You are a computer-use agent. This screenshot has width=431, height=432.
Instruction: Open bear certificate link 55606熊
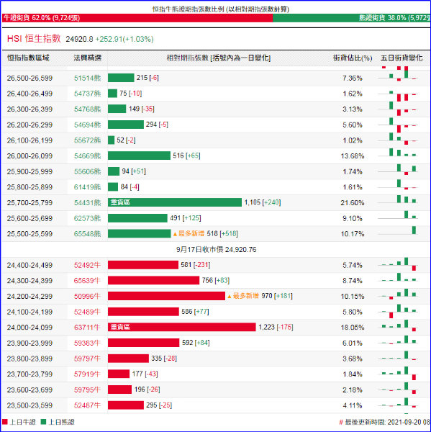coord(87,171)
